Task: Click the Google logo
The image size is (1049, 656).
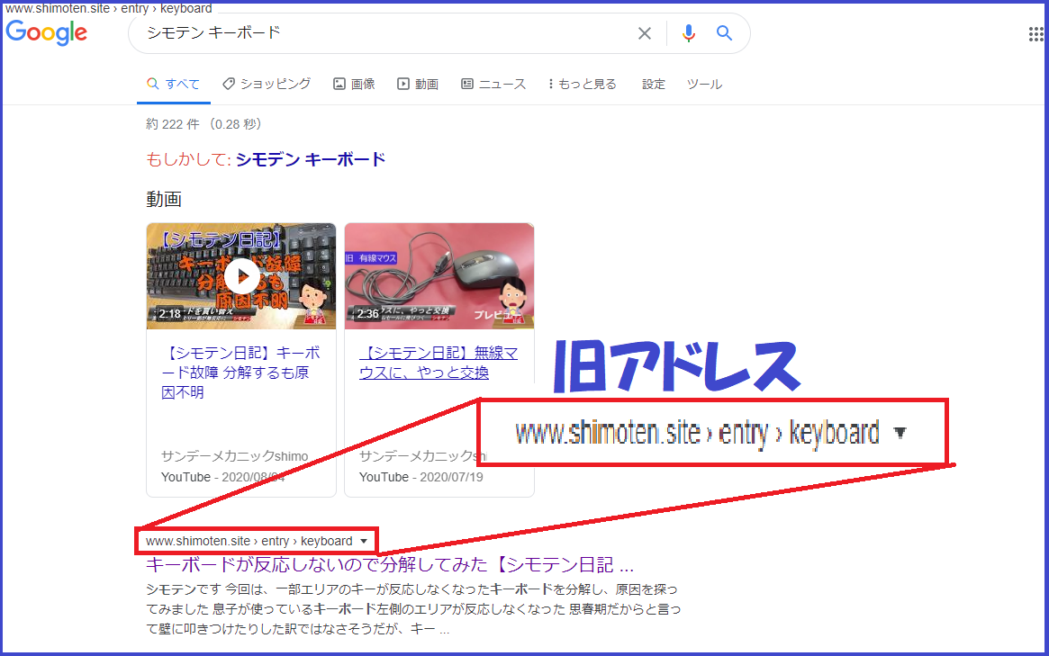Action: tap(46, 32)
